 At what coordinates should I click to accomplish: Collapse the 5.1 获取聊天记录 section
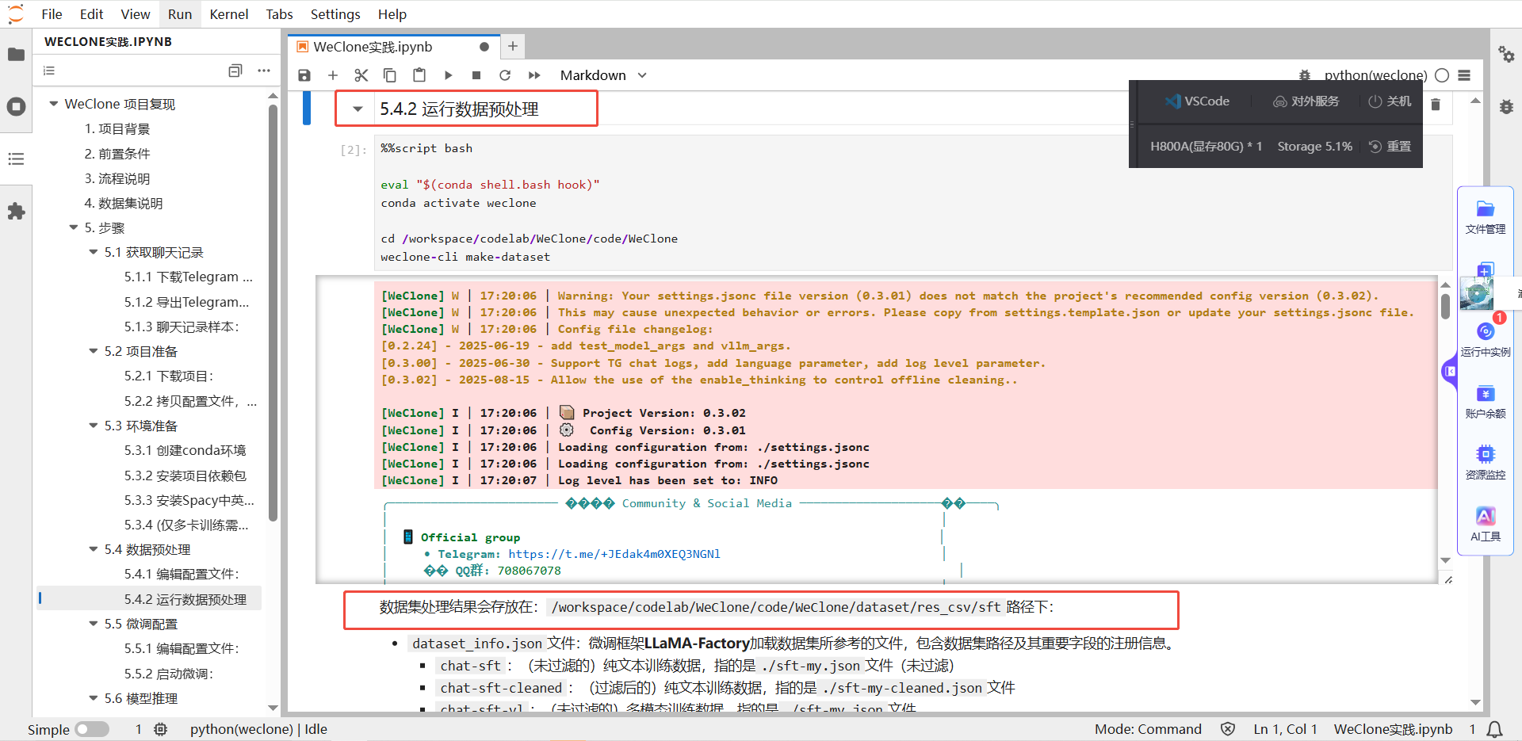pyautogui.click(x=94, y=252)
